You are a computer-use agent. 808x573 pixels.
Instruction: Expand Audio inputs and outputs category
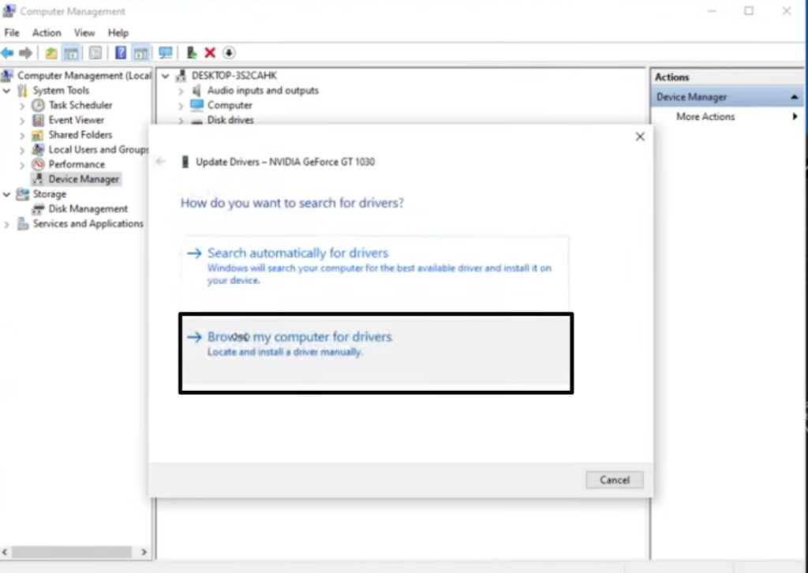click(181, 91)
